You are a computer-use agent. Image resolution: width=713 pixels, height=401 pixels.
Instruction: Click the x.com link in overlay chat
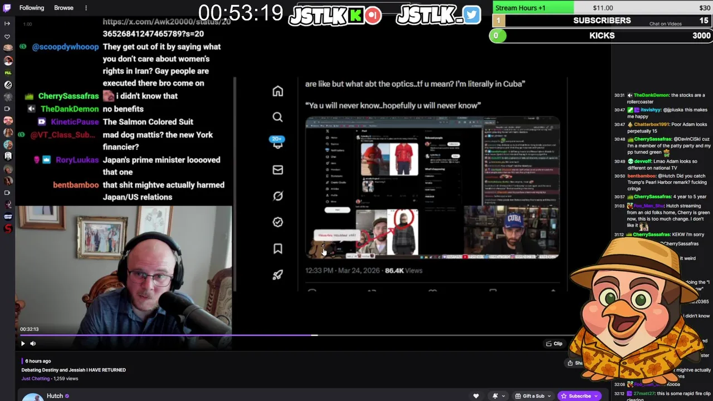tap(167, 27)
